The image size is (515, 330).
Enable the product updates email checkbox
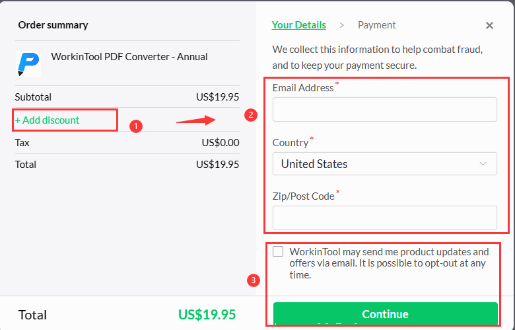point(278,251)
